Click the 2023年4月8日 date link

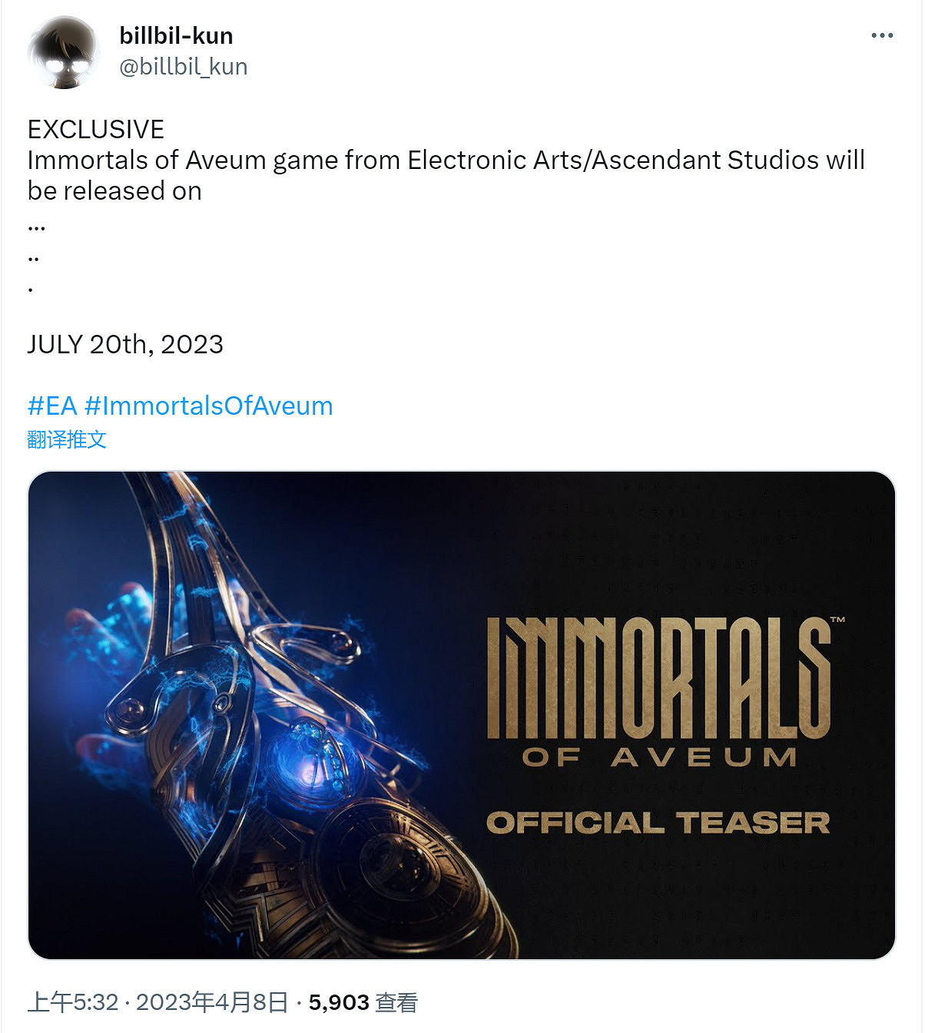pyautogui.click(x=212, y=1002)
